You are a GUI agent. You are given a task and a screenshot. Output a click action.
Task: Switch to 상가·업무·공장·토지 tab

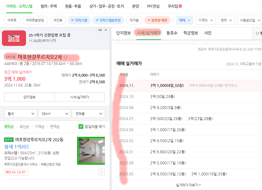pos(107,6)
